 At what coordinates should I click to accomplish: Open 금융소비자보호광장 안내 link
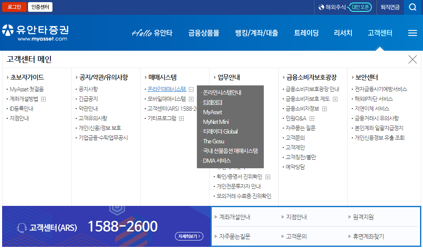pos(312,89)
